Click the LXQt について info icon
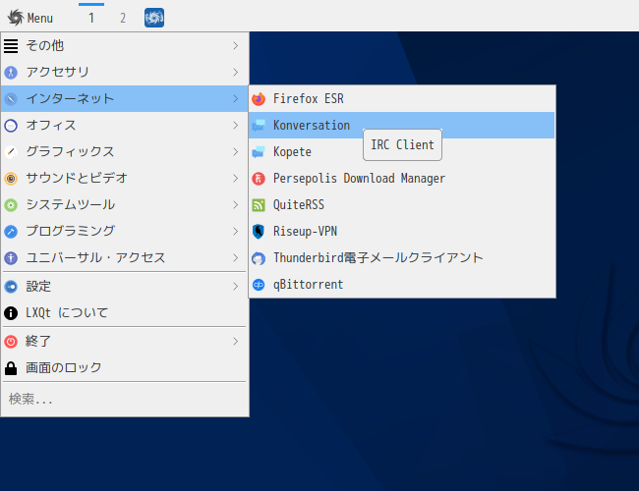The width and height of the screenshot is (639, 491). coord(11,313)
